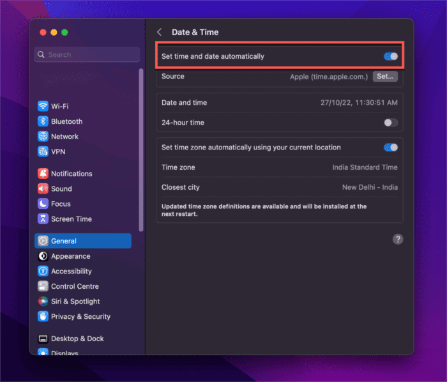447x382 pixels.
Task: Click the Accessibility icon
Action: (43, 271)
